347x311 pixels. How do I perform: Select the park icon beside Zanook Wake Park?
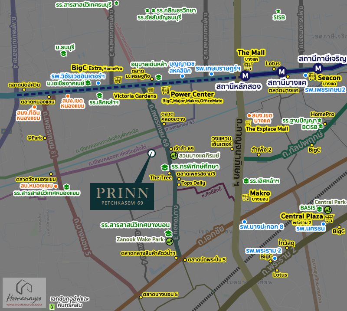(170, 241)
